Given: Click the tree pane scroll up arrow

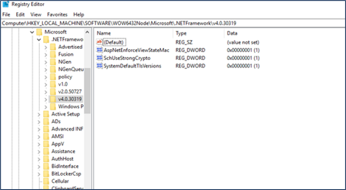Looking at the screenshot, I should click(x=87, y=32).
